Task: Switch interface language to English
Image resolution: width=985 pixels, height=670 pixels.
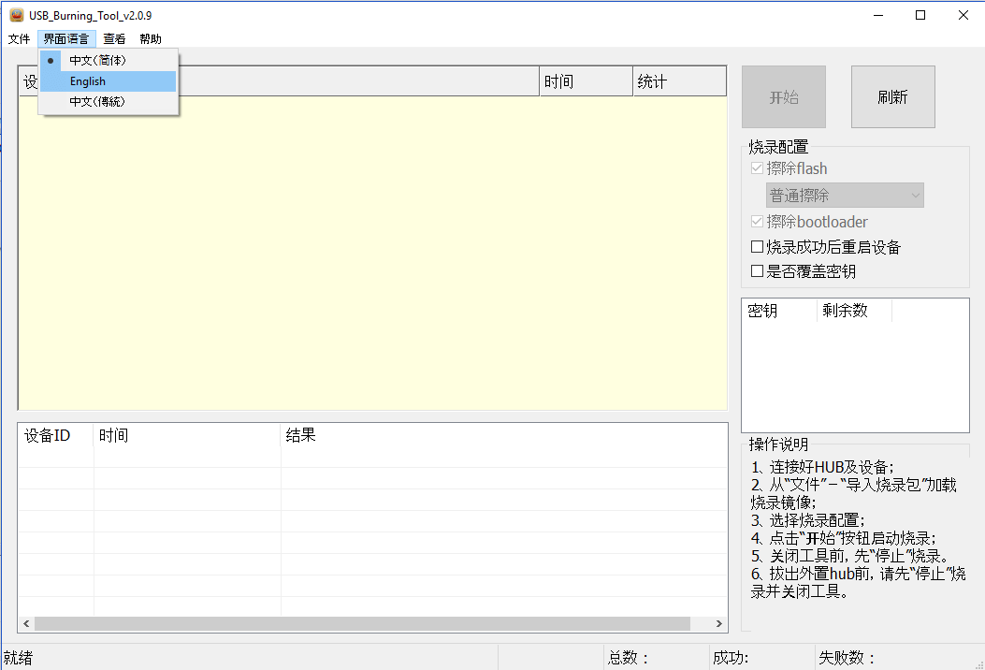Action: [109, 81]
